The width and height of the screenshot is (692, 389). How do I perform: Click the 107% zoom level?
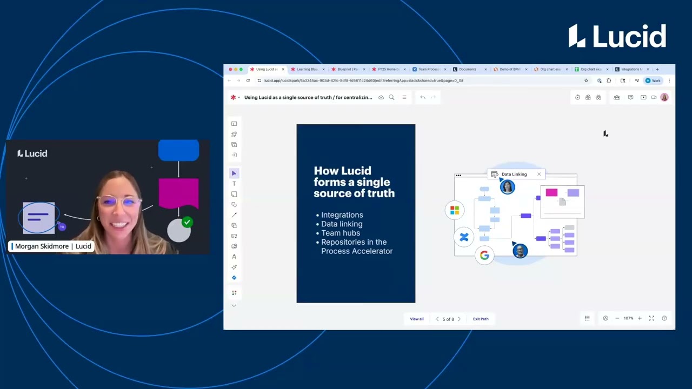[x=628, y=318]
